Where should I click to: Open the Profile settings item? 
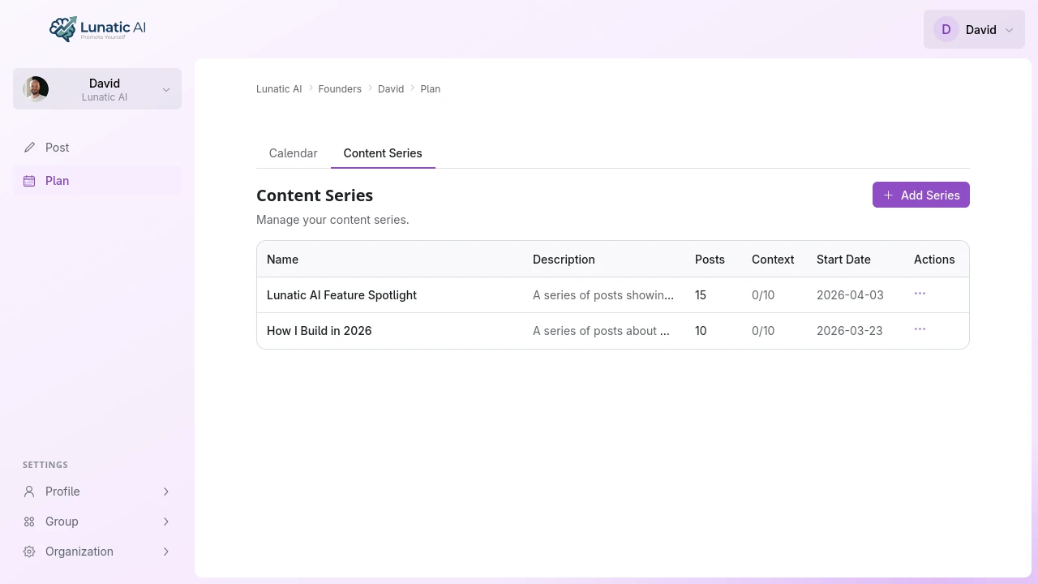97,492
